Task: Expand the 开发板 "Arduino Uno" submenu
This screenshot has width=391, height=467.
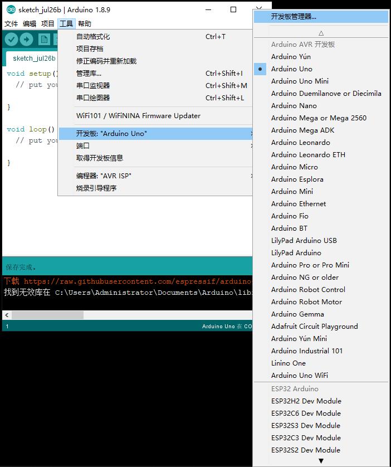Action: (155, 134)
